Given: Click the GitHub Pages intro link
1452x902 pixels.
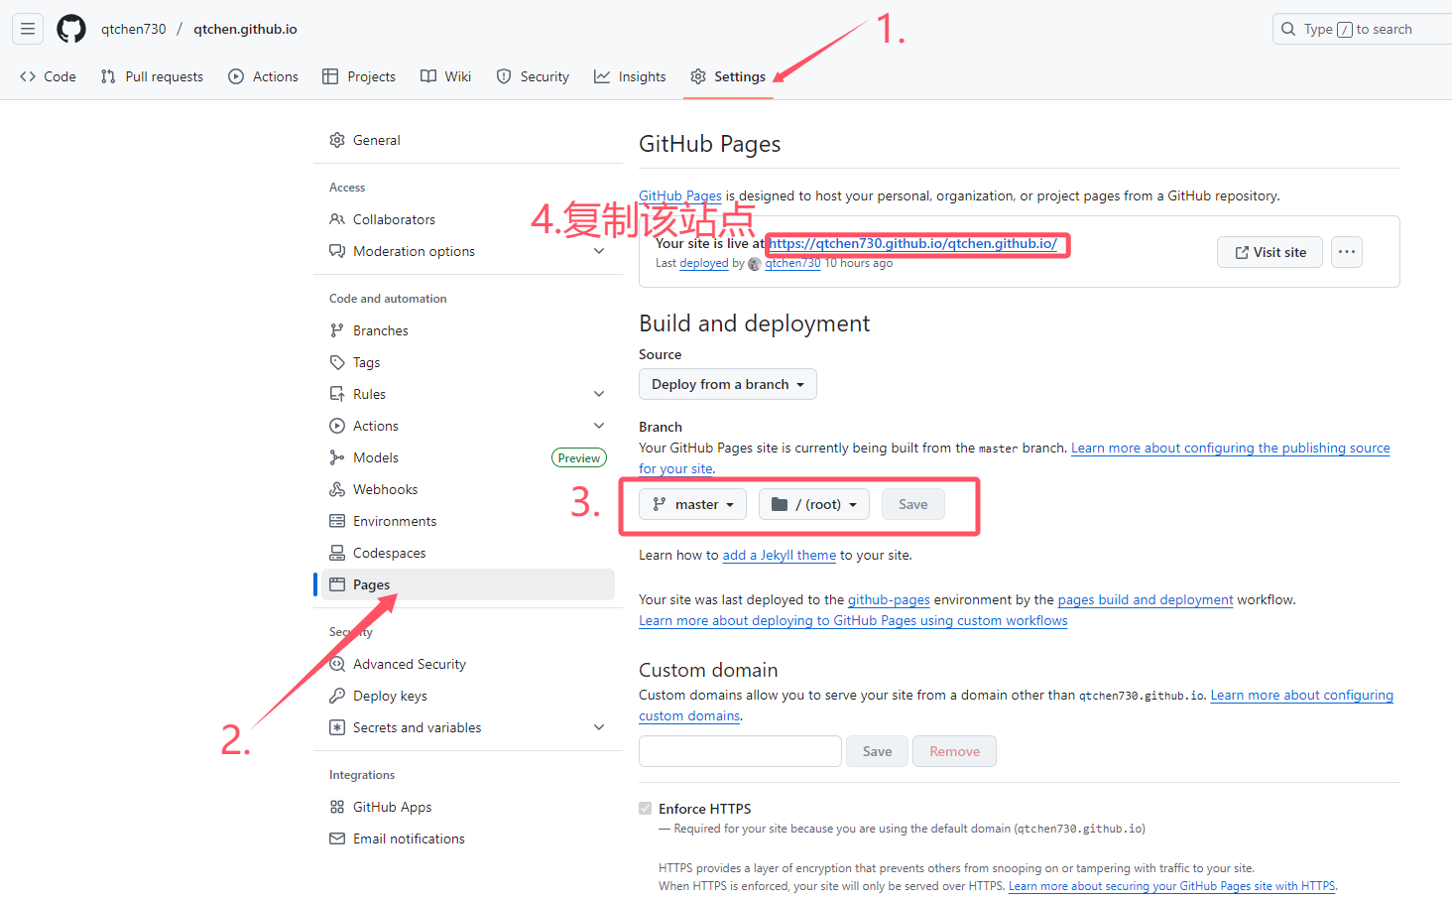Looking at the screenshot, I should click(x=680, y=195).
